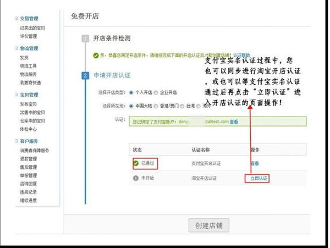Viewport: 330px width, 248px height.
Task: Open 发布宝贝 in sidebar
Action: [x=28, y=104]
